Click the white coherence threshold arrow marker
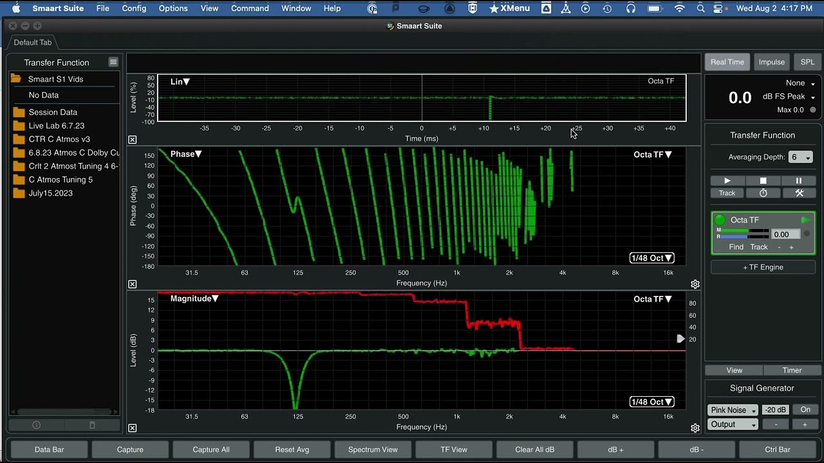This screenshot has height=463, width=824. click(680, 339)
